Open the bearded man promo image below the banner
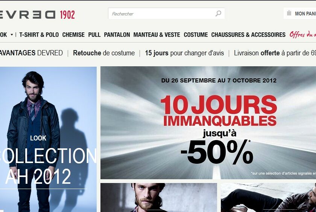 (x=159, y=197)
